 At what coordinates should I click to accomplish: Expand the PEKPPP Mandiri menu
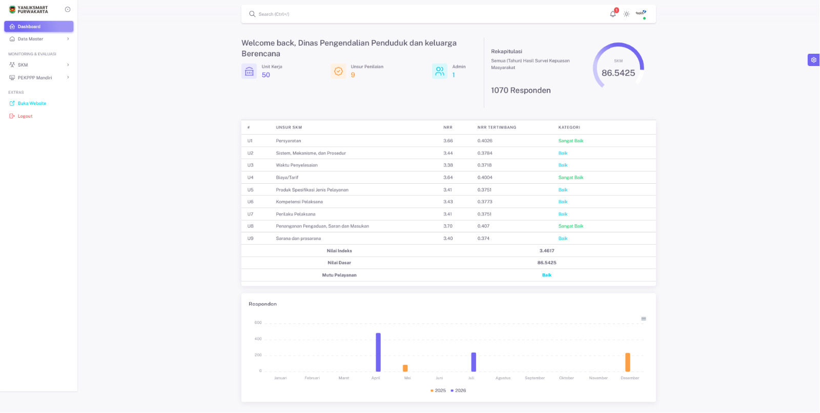39,78
